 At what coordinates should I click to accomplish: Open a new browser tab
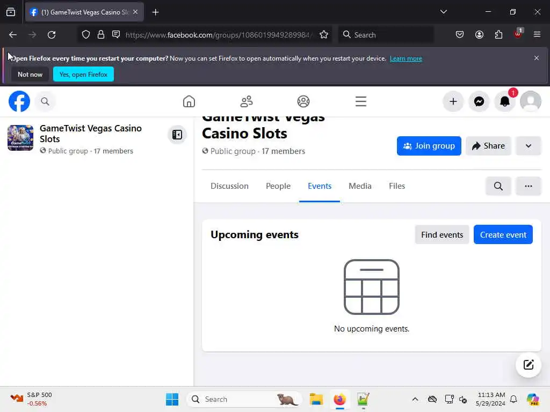[155, 12]
